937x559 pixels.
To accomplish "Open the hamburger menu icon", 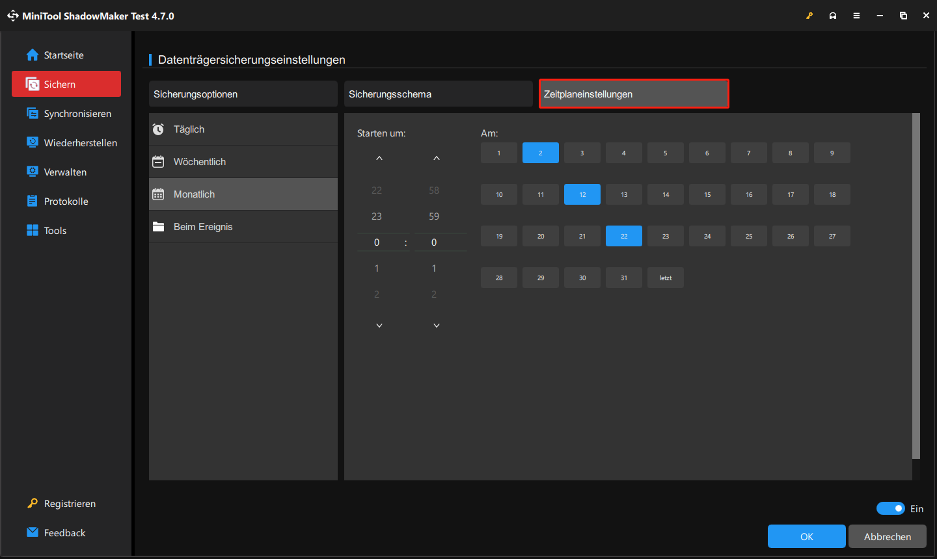I will click(x=856, y=16).
